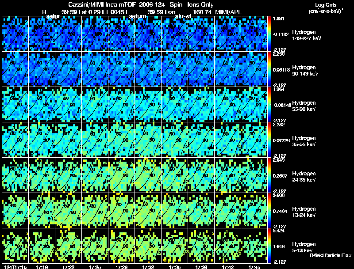This screenshot has height=269, width=354.
Task: Click the Hydrogen 5-13 keV row label
Action: pyautogui.click(x=304, y=247)
